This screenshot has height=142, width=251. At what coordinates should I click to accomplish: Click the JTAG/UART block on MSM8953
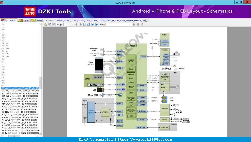141,127
